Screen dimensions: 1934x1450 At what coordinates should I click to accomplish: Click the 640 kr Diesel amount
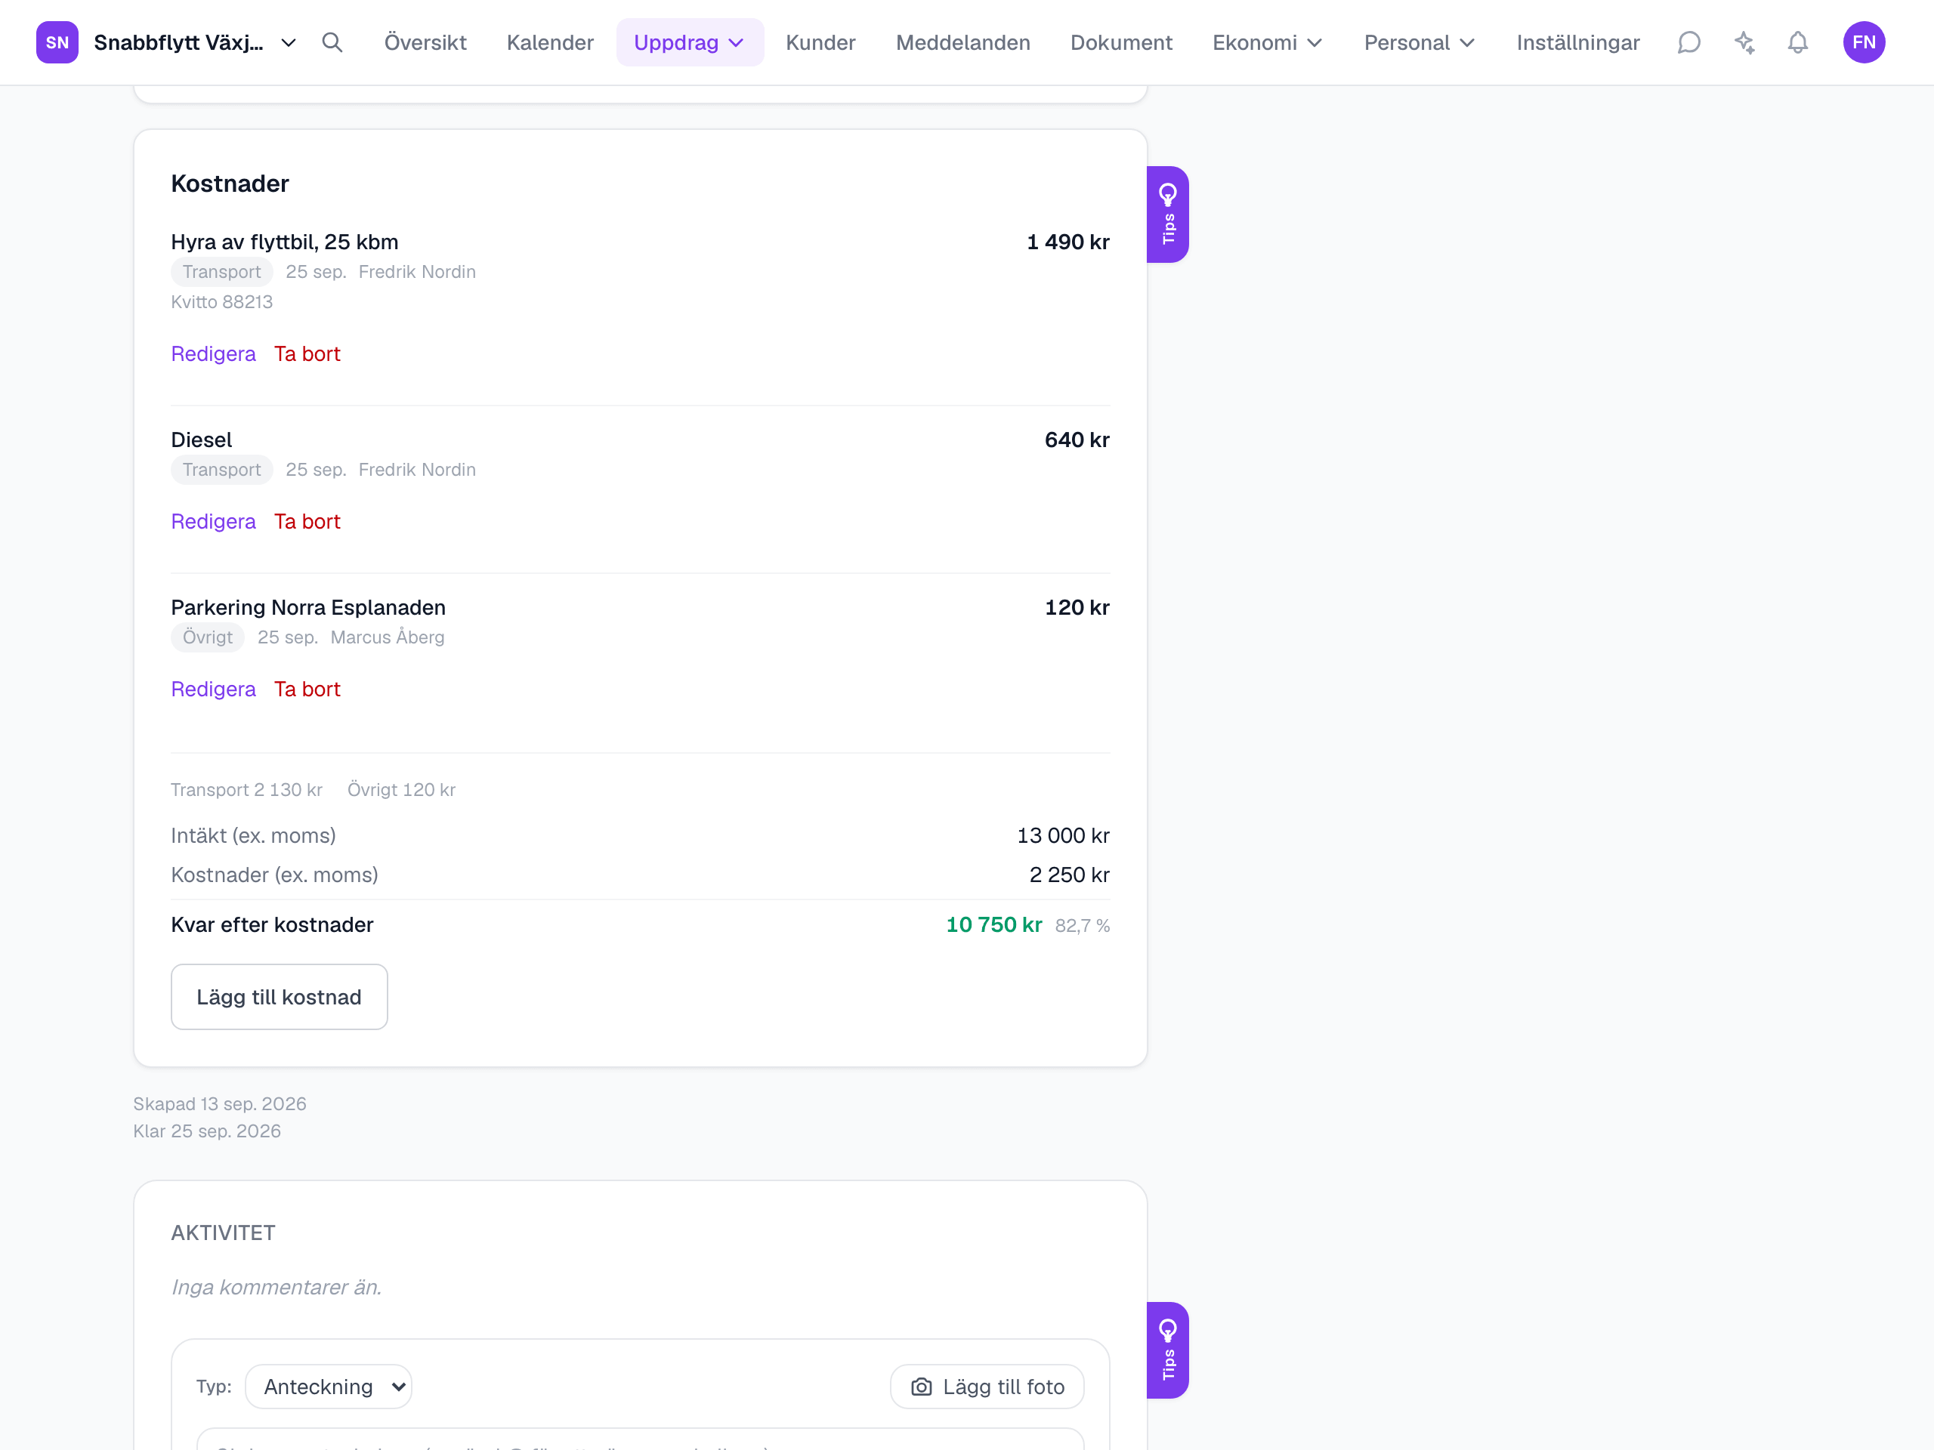point(1077,440)
